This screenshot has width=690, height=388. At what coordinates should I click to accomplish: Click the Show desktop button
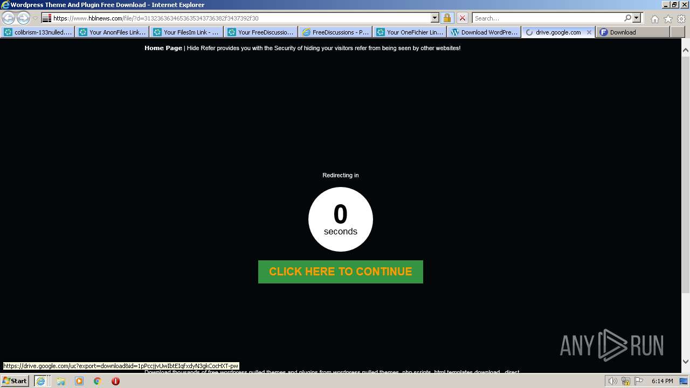(684, 381)
